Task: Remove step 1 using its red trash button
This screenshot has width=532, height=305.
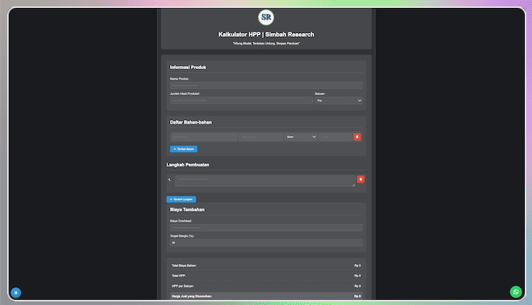Action: 360,179
